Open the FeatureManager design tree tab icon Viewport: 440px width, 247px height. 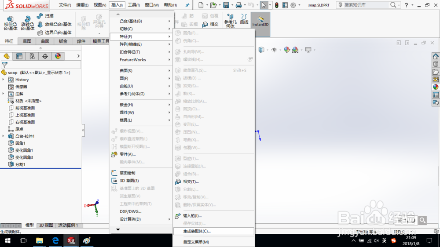7,56
